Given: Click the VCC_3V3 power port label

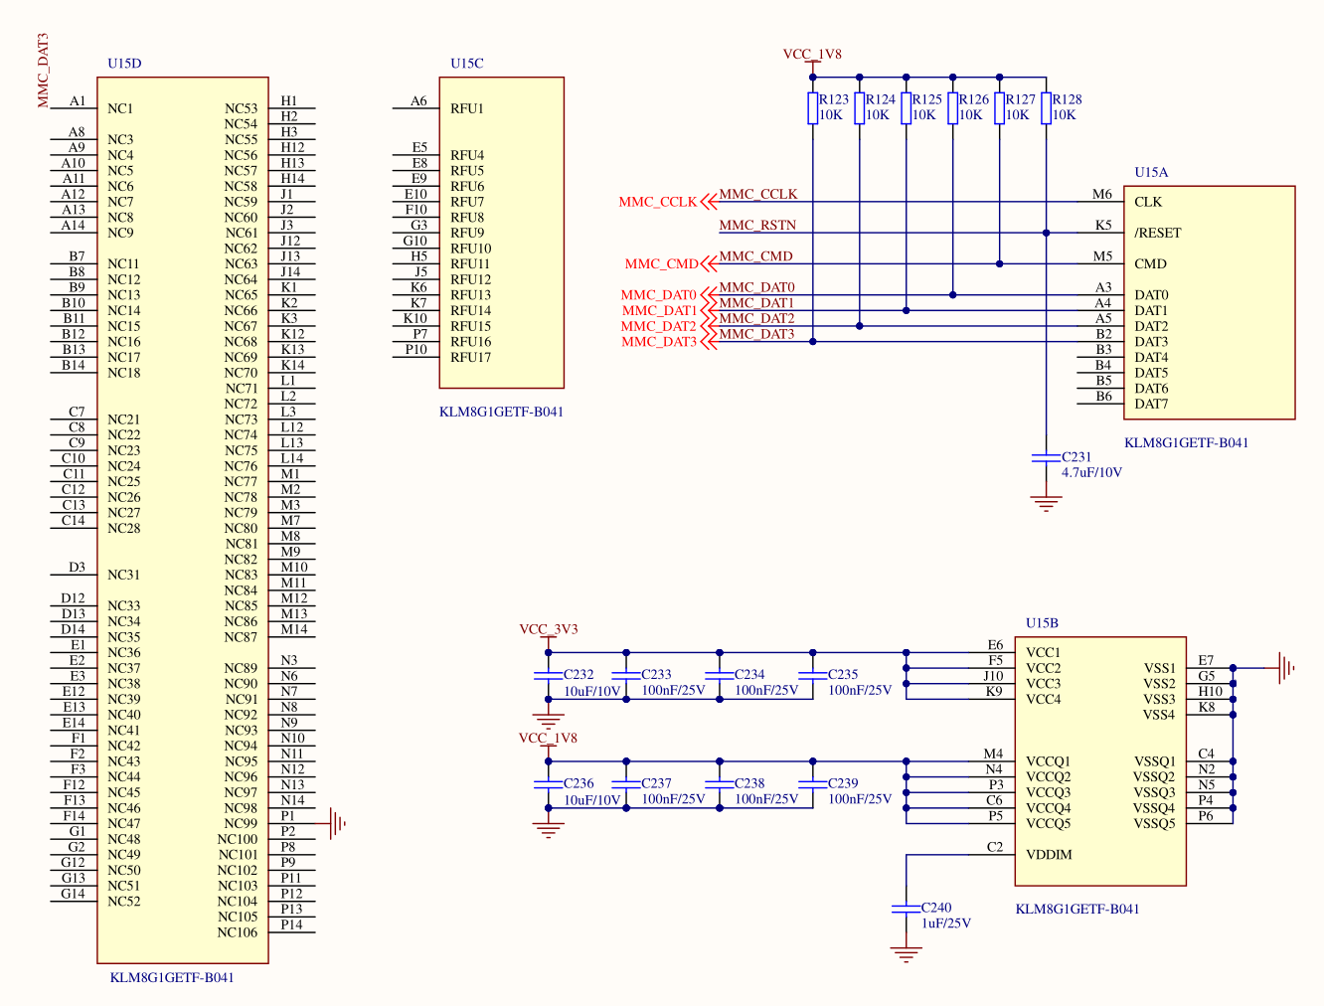Looking at the screenshot, I should [548, 630].
